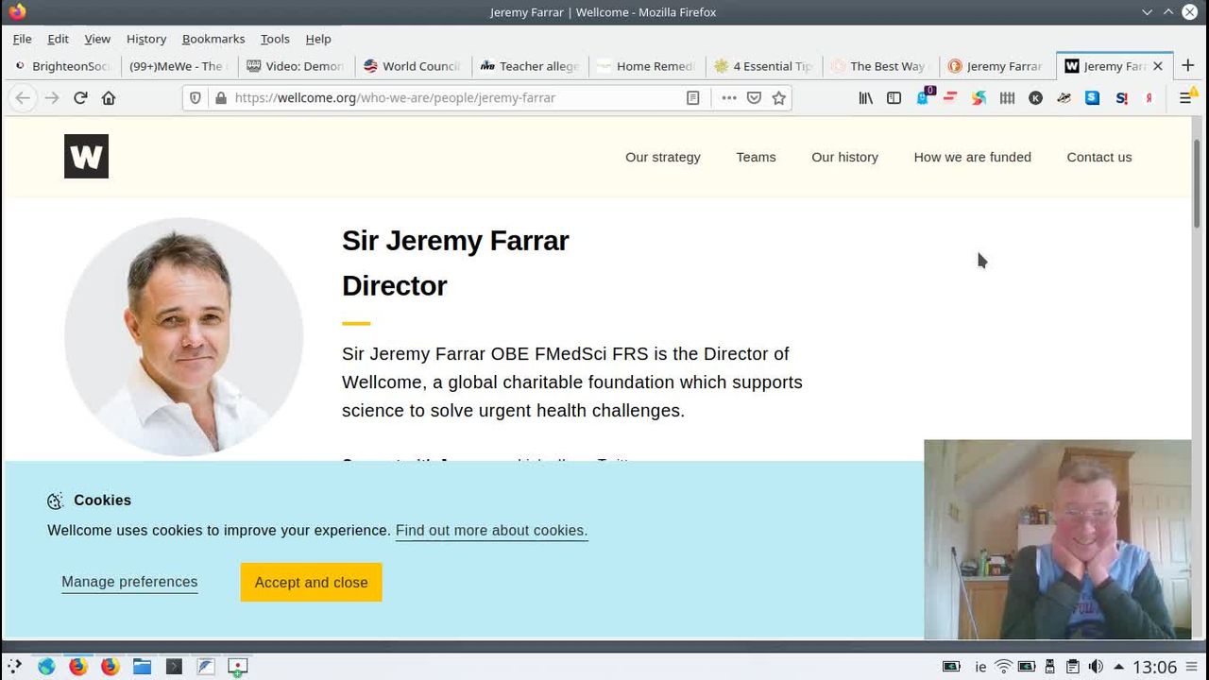Open the Bookmarks menu
This screenshot has height=680, width=1209.
(213, 39)
